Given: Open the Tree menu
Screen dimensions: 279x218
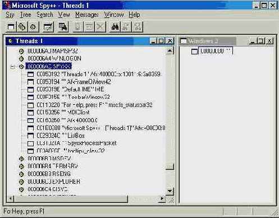Looking at the screenshot, I should click(26, 15).
